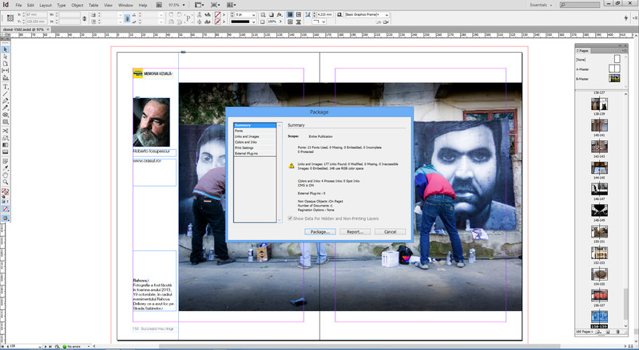Open the Layout menu
This screenshot has width=639, height=350.
pos(46,5)
